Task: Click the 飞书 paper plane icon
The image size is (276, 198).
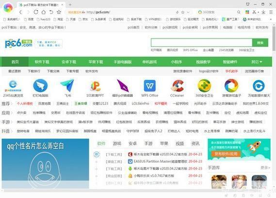Action: click(x=67, y=86)
